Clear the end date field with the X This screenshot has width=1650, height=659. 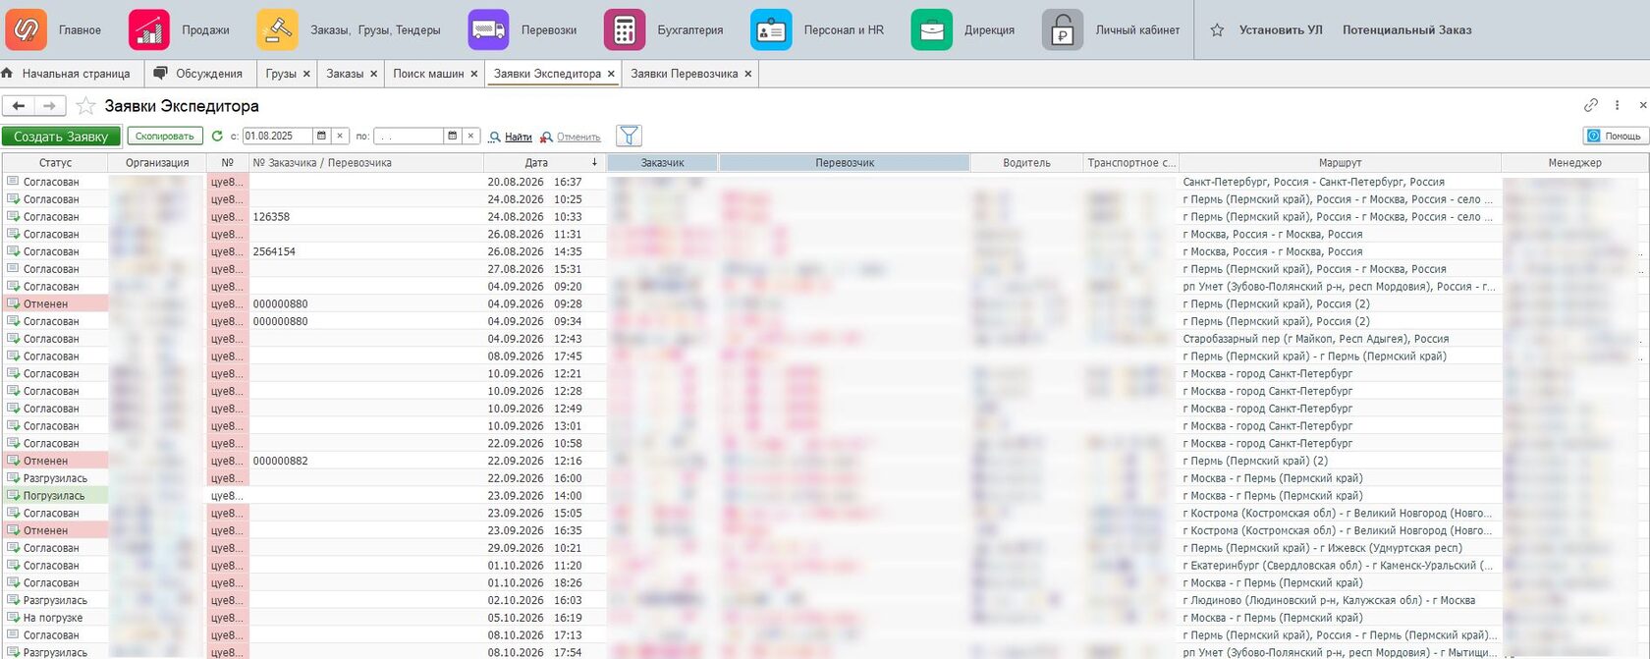[x=470, y=137]
